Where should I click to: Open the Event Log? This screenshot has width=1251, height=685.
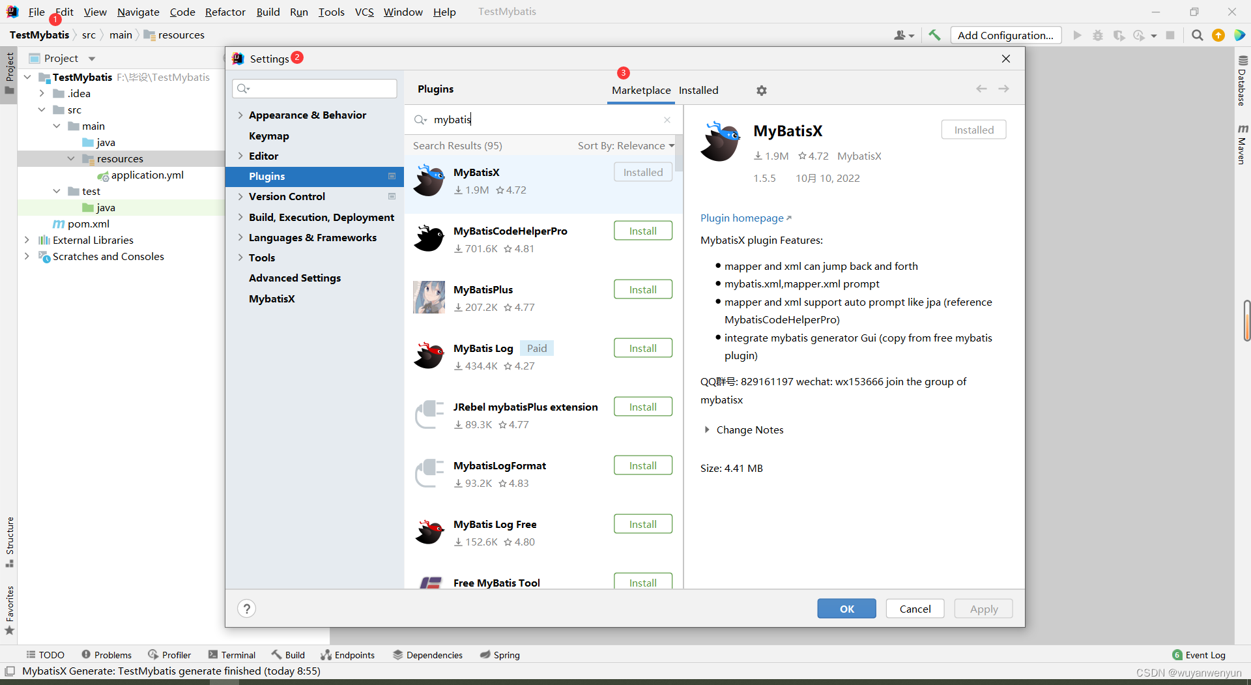[x=1199, y=655]
